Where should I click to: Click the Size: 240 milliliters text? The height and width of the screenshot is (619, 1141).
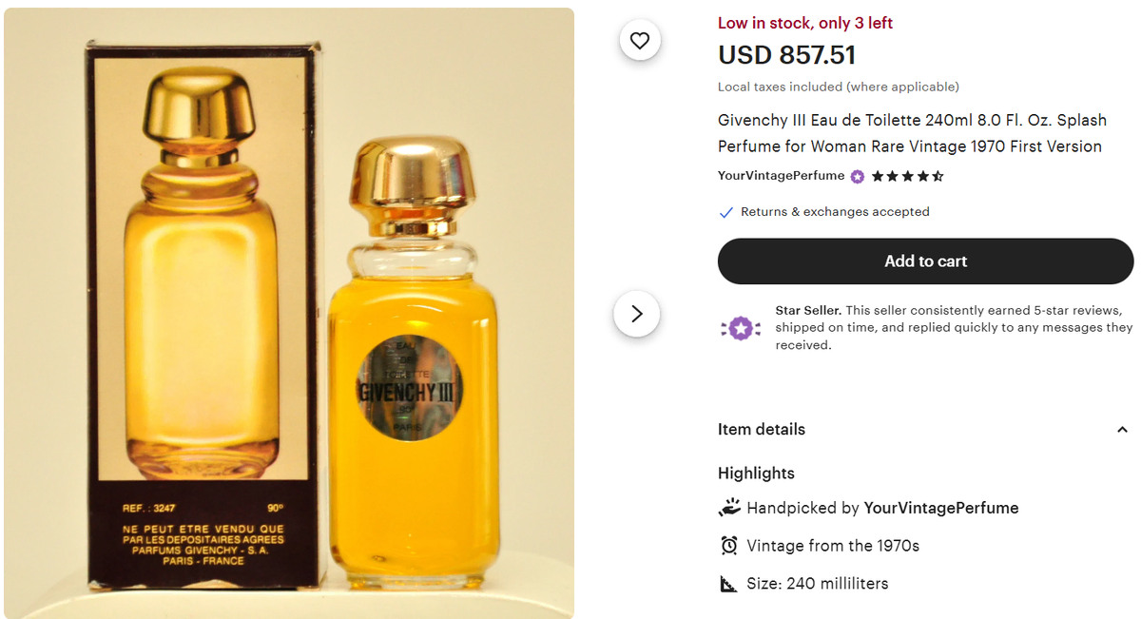818,584
